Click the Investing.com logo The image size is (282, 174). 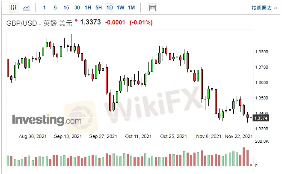pos(46,120)
